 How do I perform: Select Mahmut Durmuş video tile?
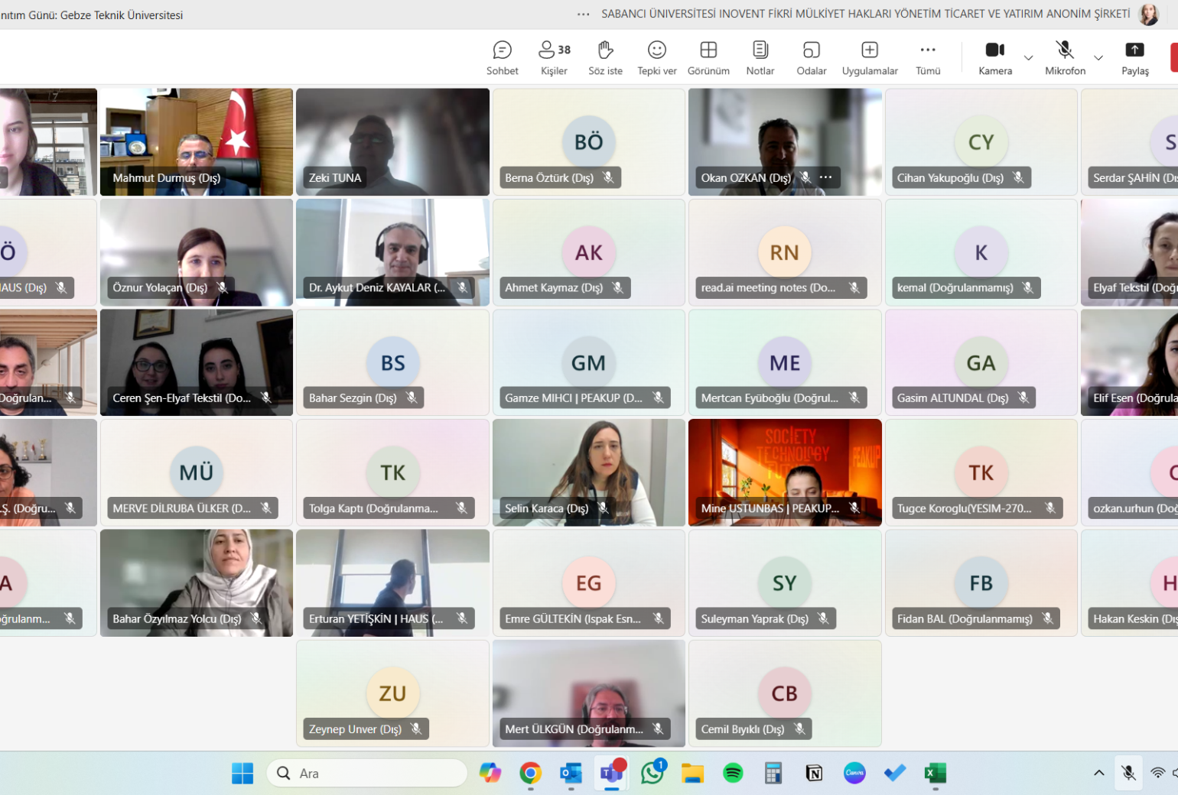pos(197,142)
